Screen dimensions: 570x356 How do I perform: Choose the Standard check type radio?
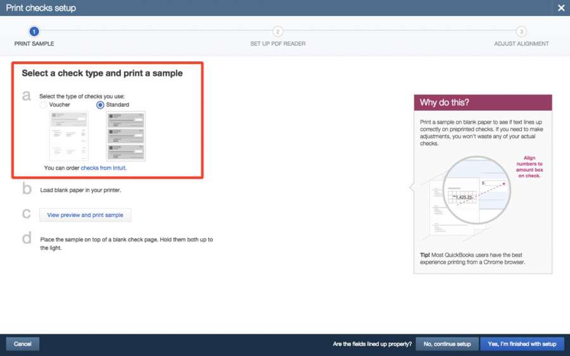pyautogui.click(x=100, y=105)
